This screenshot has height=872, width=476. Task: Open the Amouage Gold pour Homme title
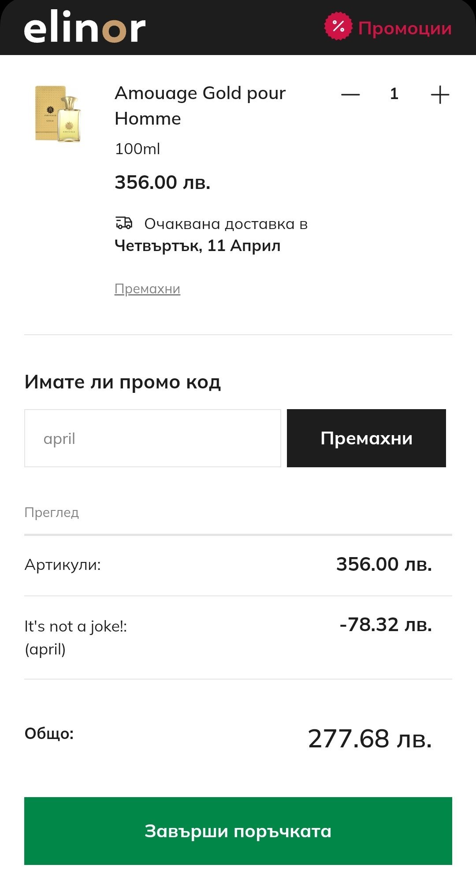200,106
